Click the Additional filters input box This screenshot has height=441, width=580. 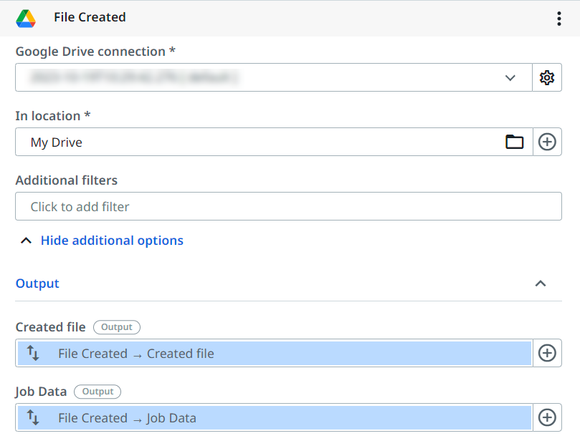click(x=288, y=206)
